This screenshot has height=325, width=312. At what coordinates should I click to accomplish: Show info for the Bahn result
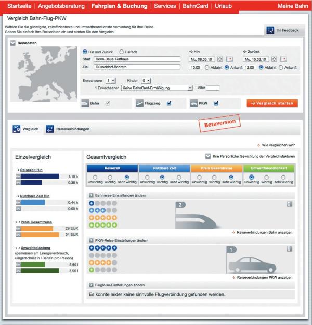(290, 204)
